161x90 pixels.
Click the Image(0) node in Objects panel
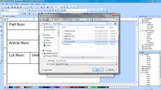tap(147, 69)
